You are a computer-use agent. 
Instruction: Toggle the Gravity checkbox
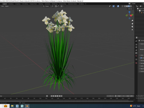[141, 58]
